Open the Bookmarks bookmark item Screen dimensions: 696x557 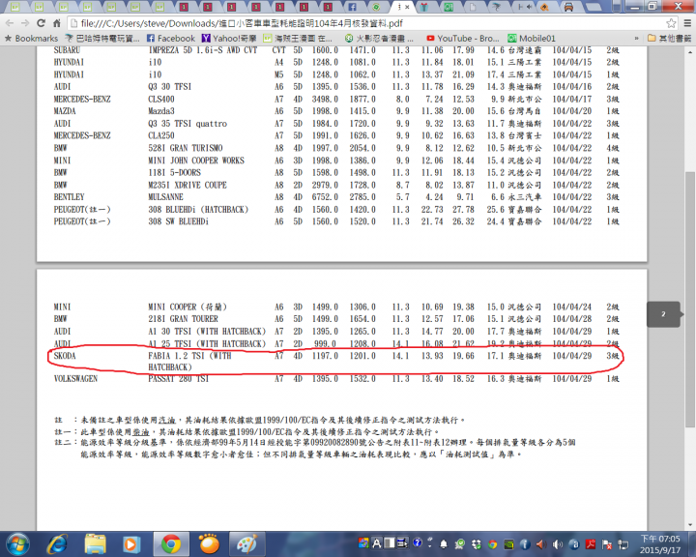point(32,39)
